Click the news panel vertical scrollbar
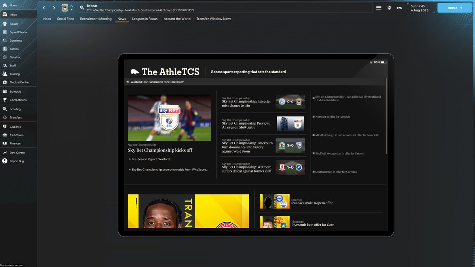Image resolution: width=475 pixels, height=267 pixels. click(x=387, y=117)
